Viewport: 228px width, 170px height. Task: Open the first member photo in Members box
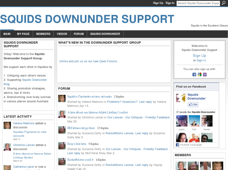181,166
